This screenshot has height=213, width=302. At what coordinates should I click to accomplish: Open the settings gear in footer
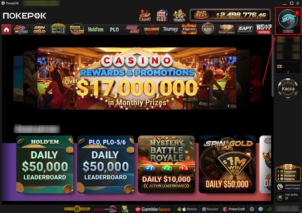[x=252, y=209]
